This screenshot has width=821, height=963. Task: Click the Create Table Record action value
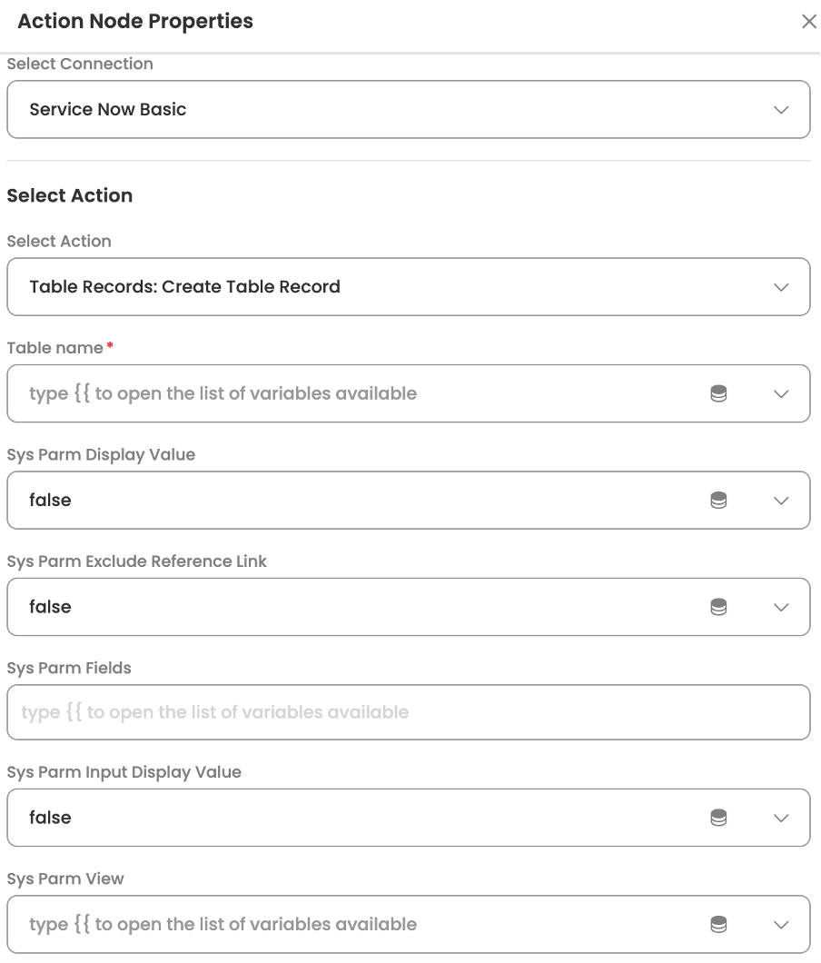[x=185, y=287]
